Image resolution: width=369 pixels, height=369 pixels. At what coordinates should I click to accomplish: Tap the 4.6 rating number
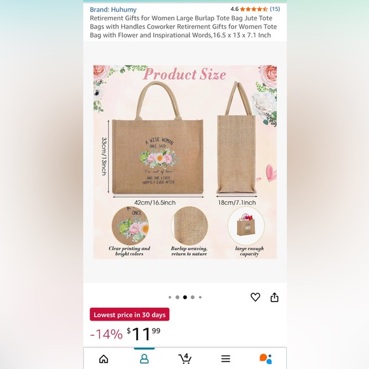234,9
